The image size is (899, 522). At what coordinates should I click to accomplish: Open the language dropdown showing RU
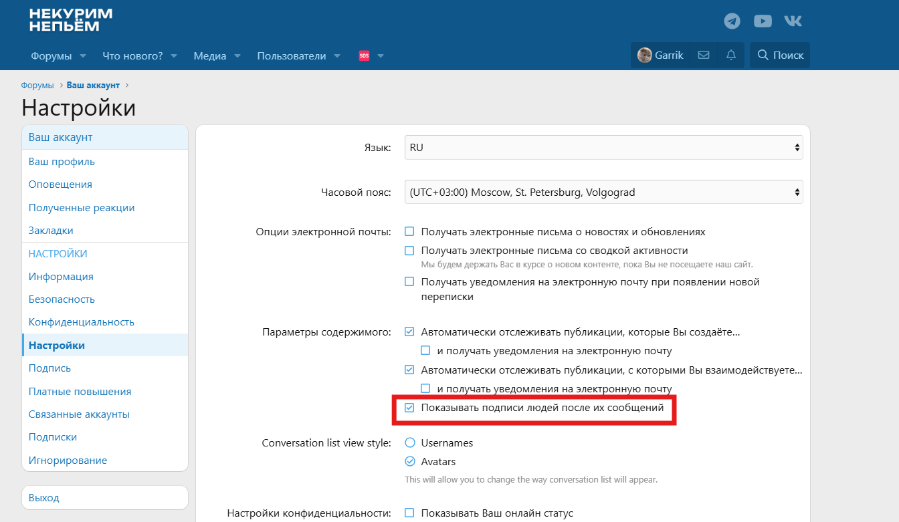point(603,148)
